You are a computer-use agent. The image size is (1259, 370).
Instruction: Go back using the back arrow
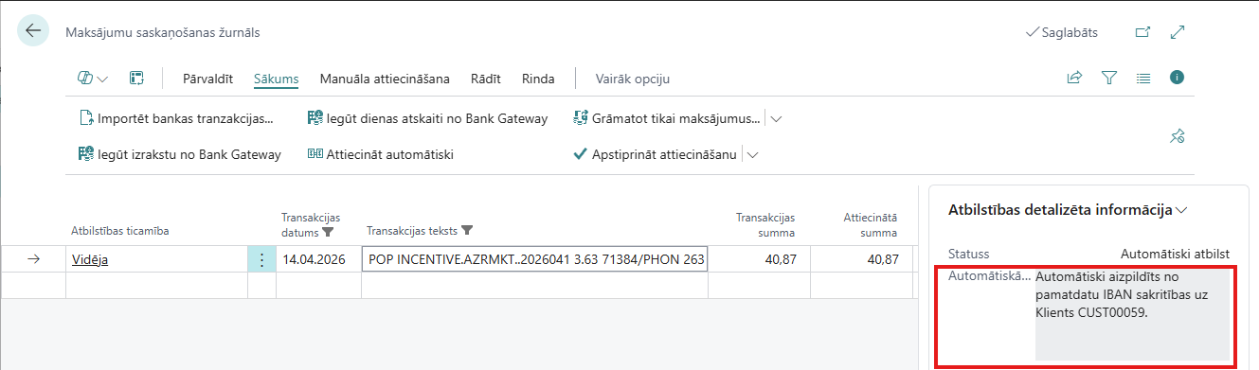(x=34, y=31)
